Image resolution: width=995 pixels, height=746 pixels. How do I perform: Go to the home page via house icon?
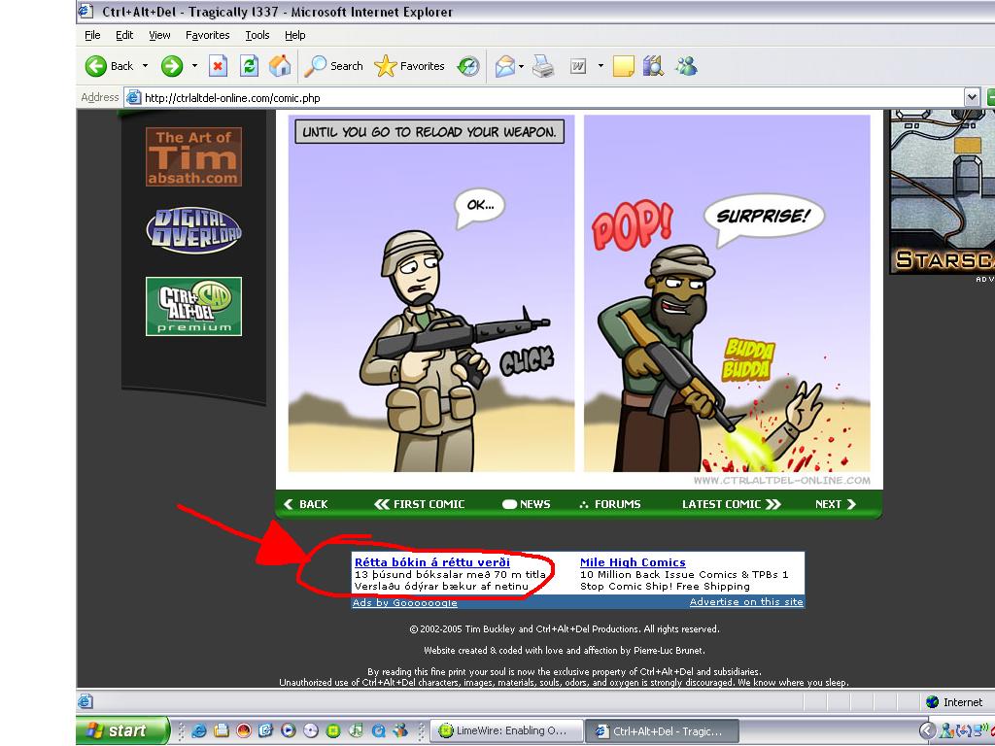pos(280,66)
